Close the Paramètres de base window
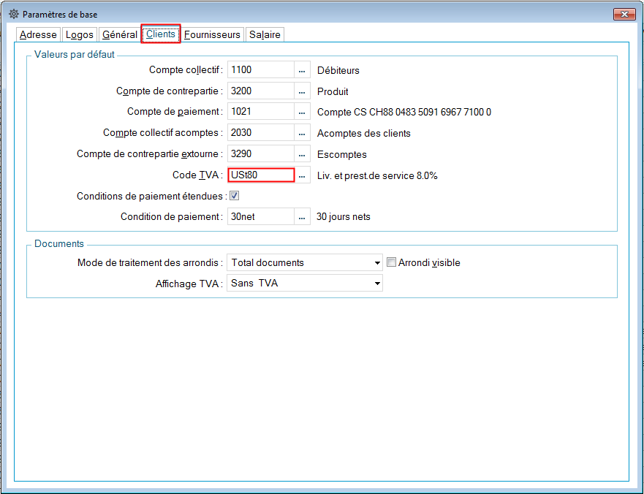The image size is (644, 494). [624, 14]
